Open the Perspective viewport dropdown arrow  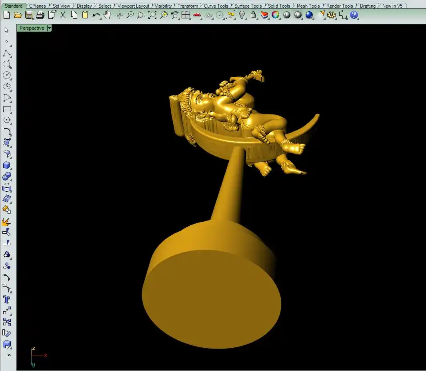coord(49,28)
